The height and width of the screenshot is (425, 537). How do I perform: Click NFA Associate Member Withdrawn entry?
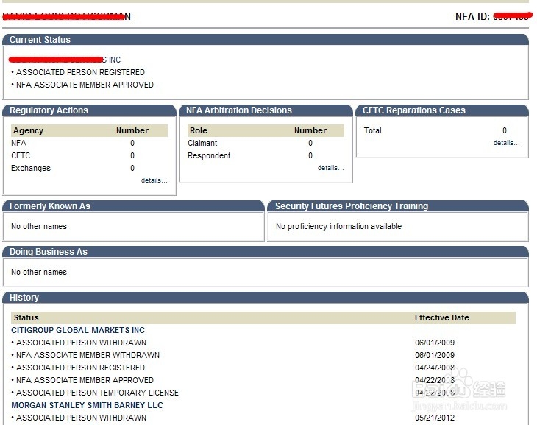click(x=88, y=355)
